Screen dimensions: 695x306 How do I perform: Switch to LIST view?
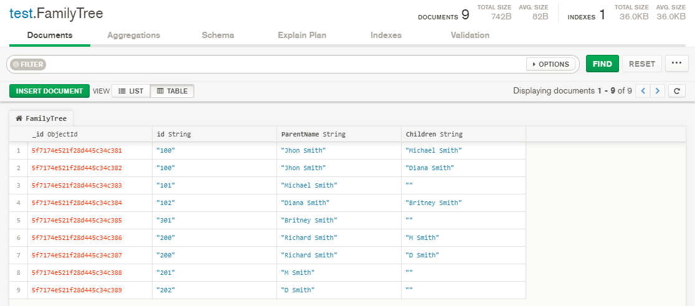tap(131, 91)
